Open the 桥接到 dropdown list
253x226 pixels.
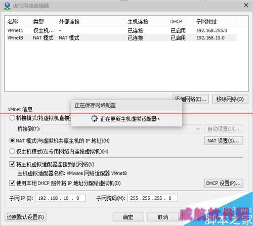tap(122, 129)
